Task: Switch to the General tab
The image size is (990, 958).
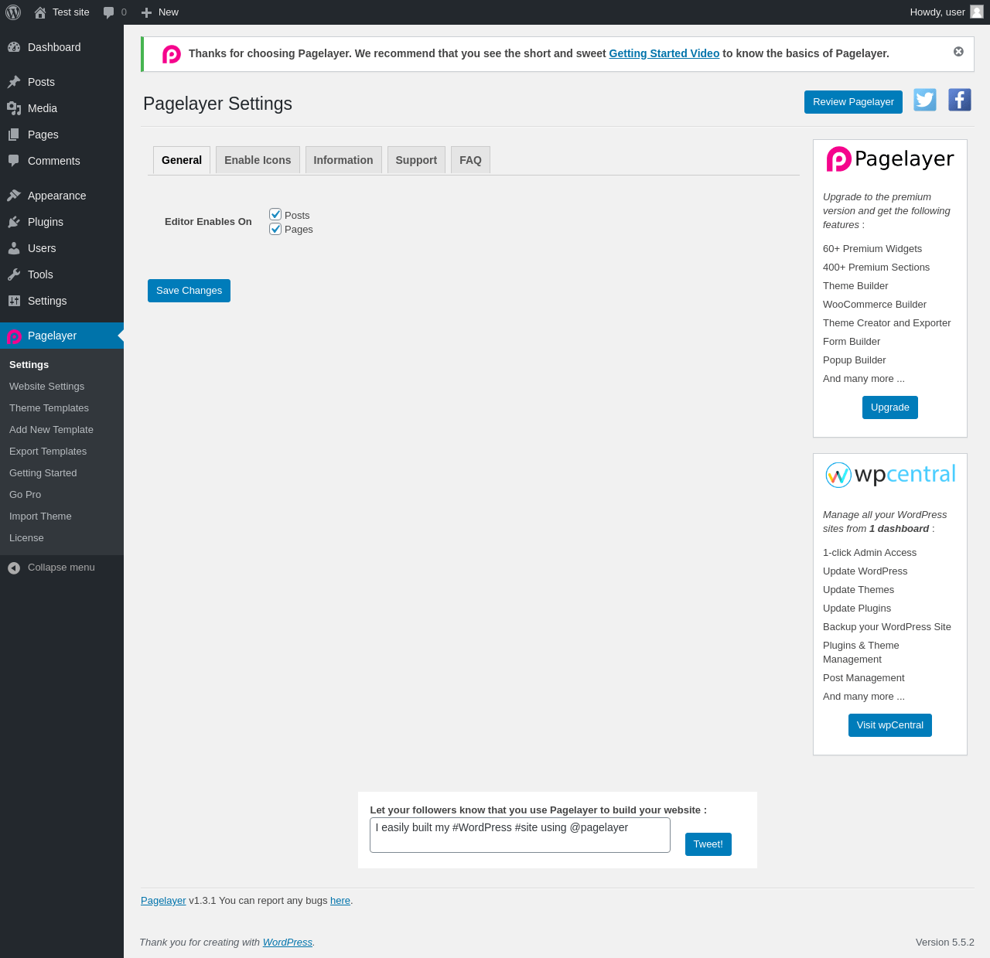Action: (x=182, y=160)
